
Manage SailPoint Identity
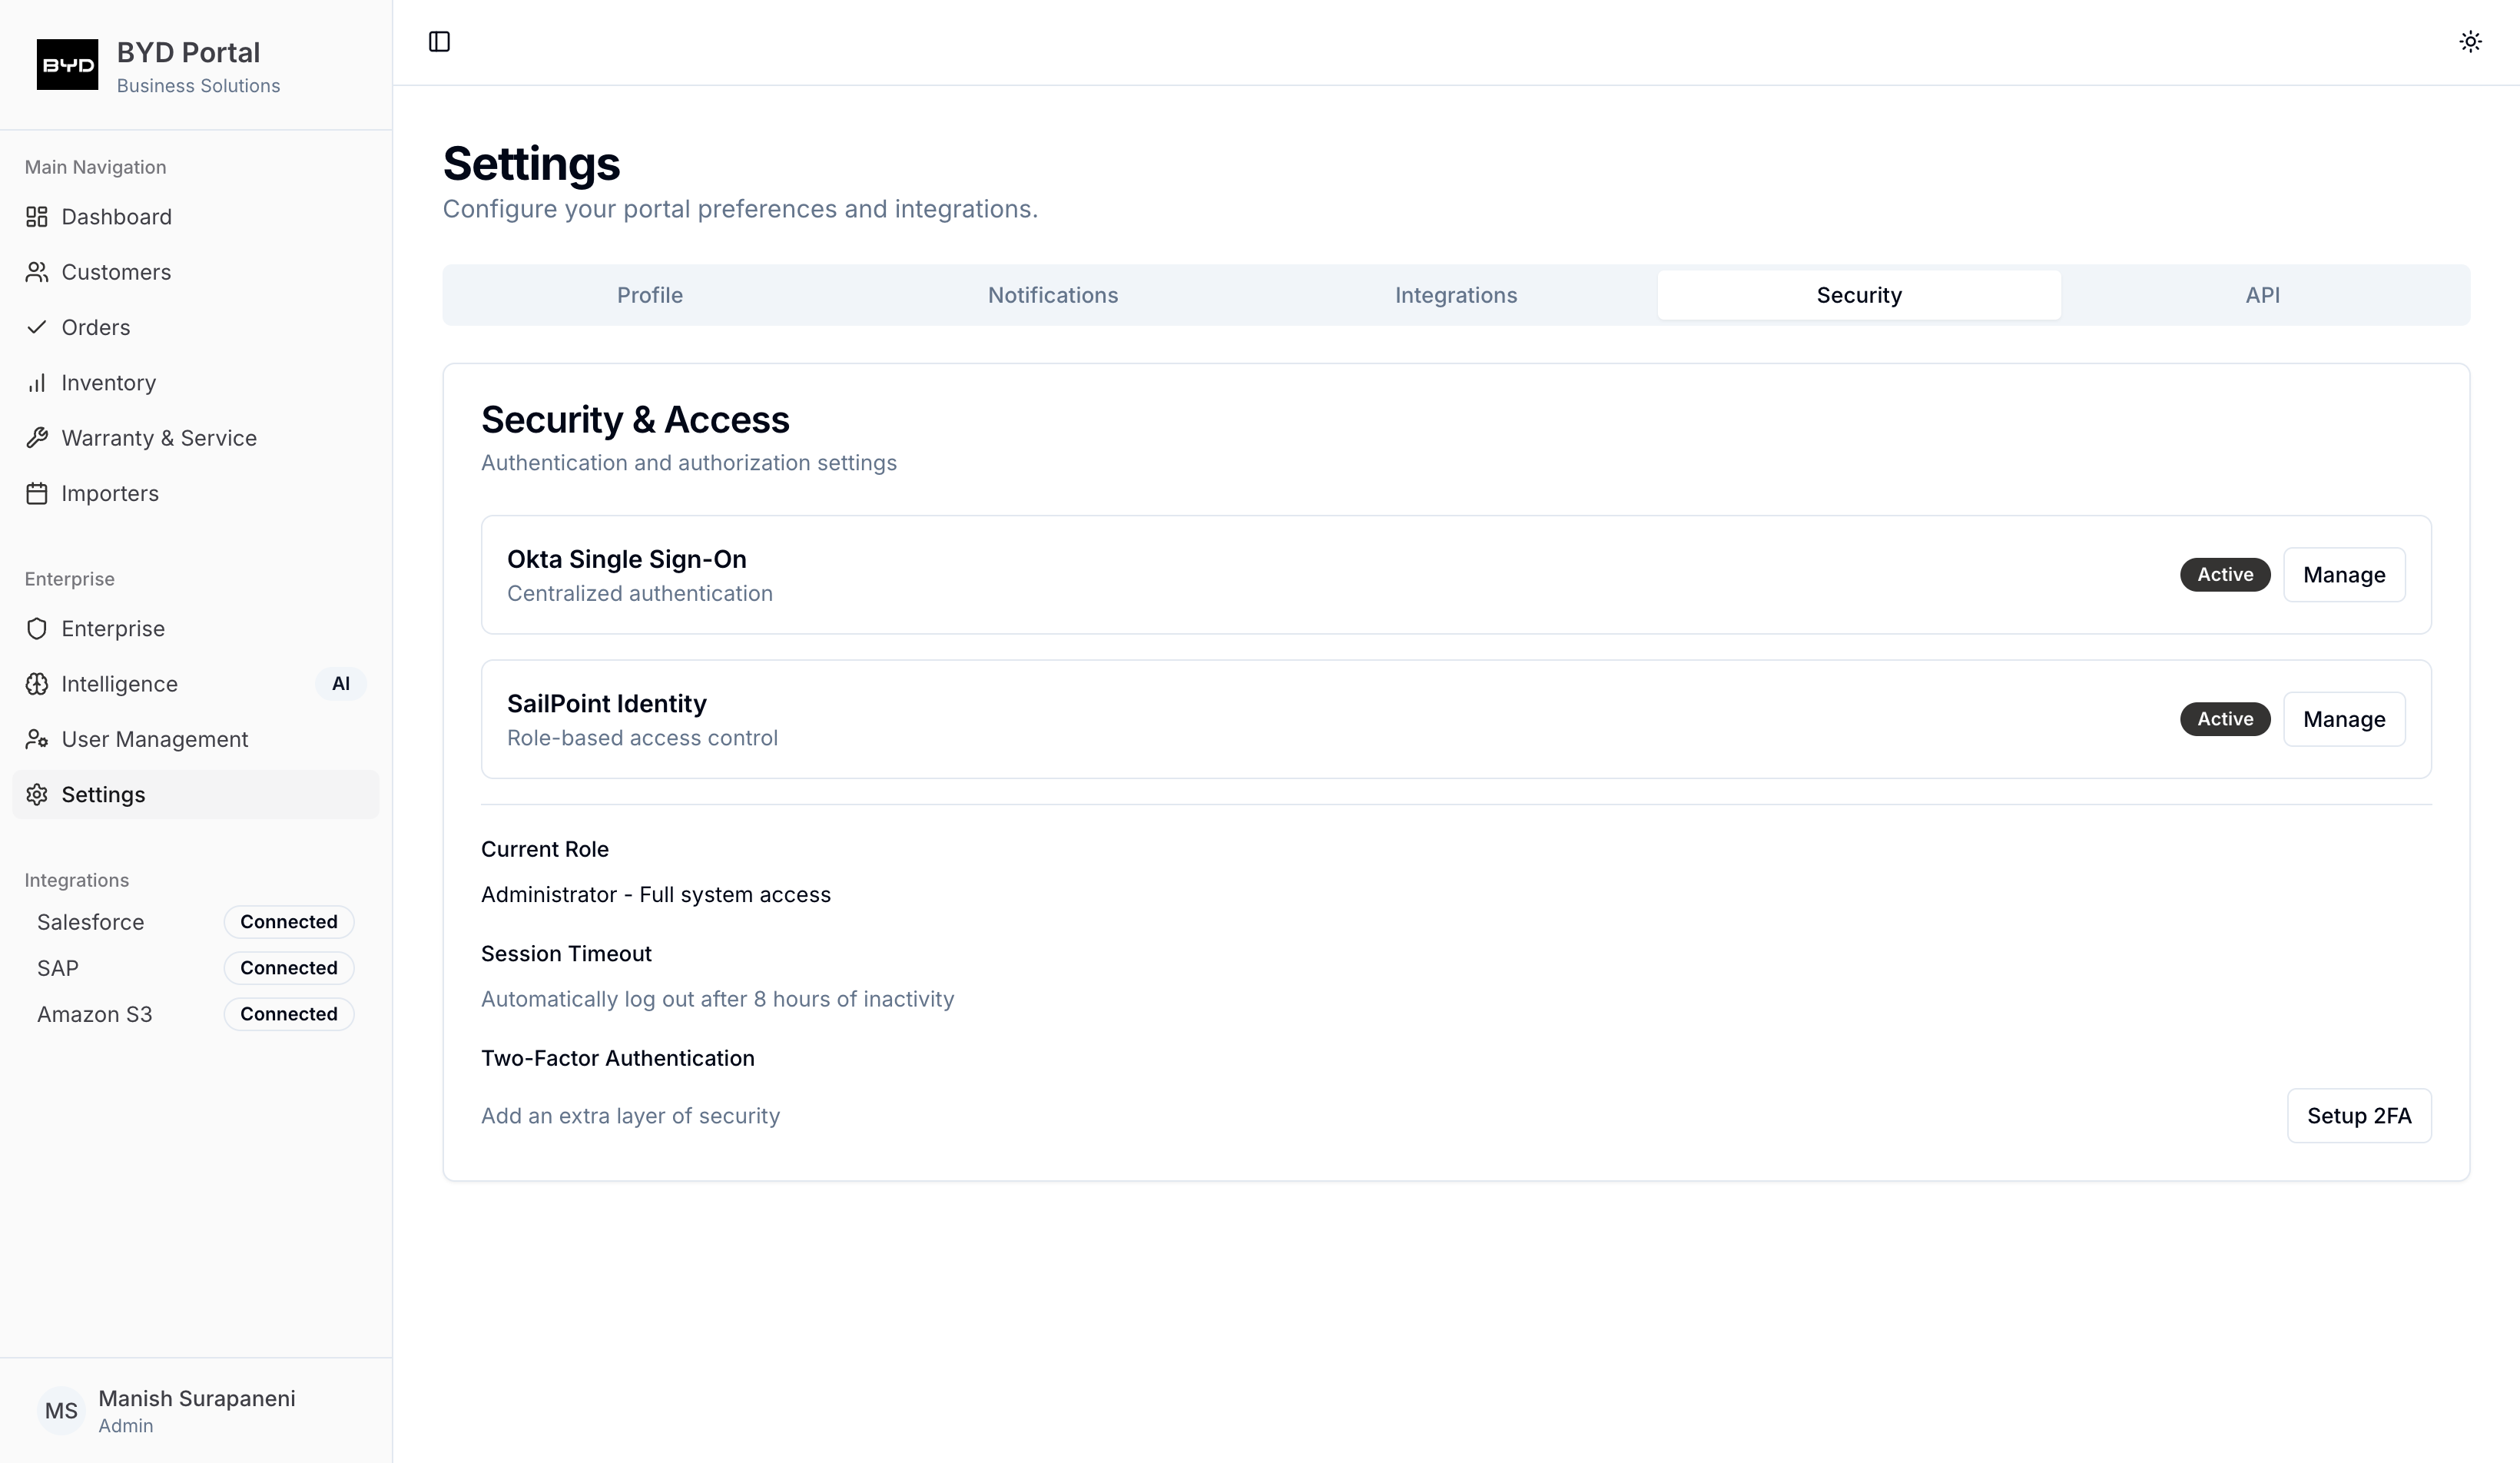tap(2344, 719)
